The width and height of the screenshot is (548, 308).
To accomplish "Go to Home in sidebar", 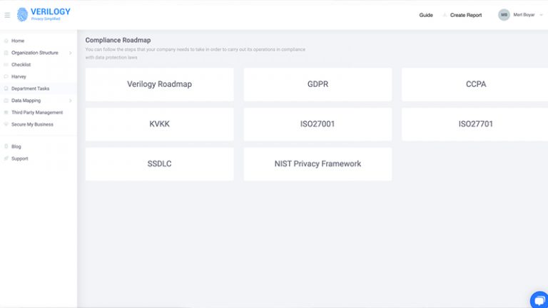I will 18,41.
